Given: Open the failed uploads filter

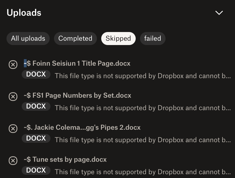Looking at the screenshot, I should [x=153, y=39].
